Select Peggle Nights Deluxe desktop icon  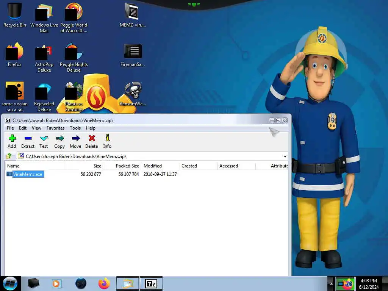coord(74,58)
